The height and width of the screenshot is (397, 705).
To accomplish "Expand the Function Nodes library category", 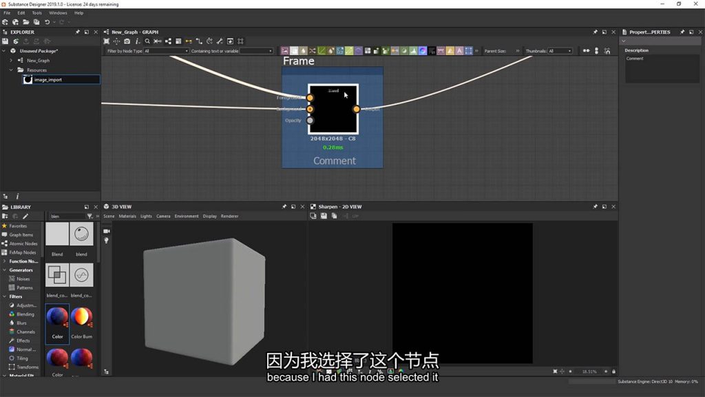I will coord(5,261).
